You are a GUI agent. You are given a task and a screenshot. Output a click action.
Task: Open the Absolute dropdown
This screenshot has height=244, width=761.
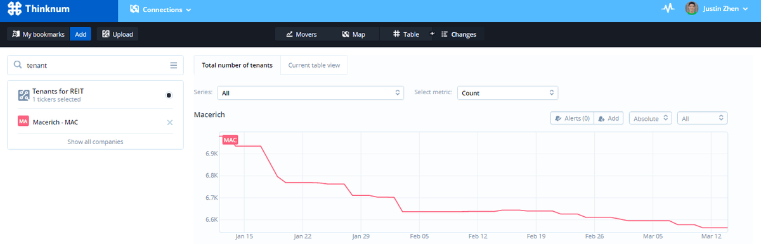coord(650,118)
